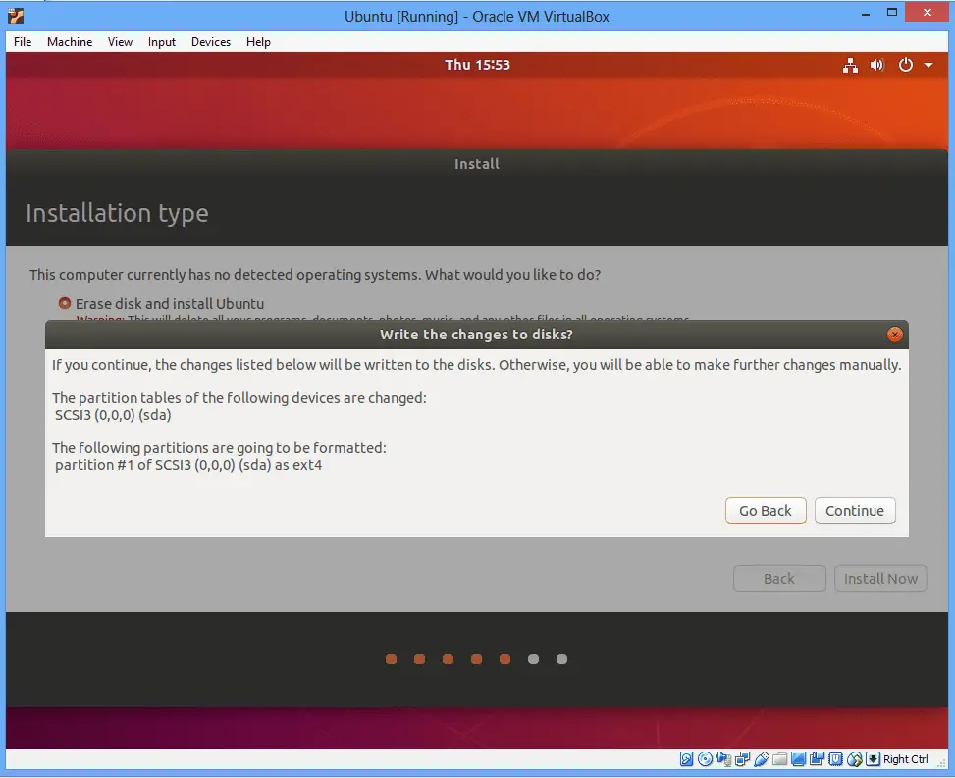Image resolution: width=955 pixels, height=778 pixels.
Task: Click the Ubuntu power indicator icon
Action: coord(906,65)
